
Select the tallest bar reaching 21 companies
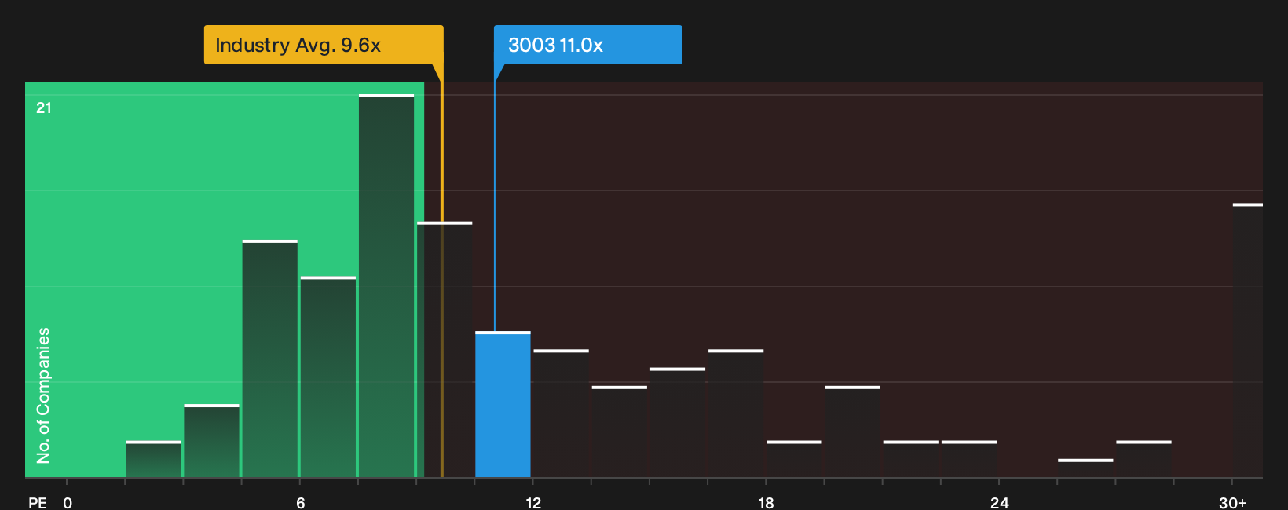[x=386, y=286]
